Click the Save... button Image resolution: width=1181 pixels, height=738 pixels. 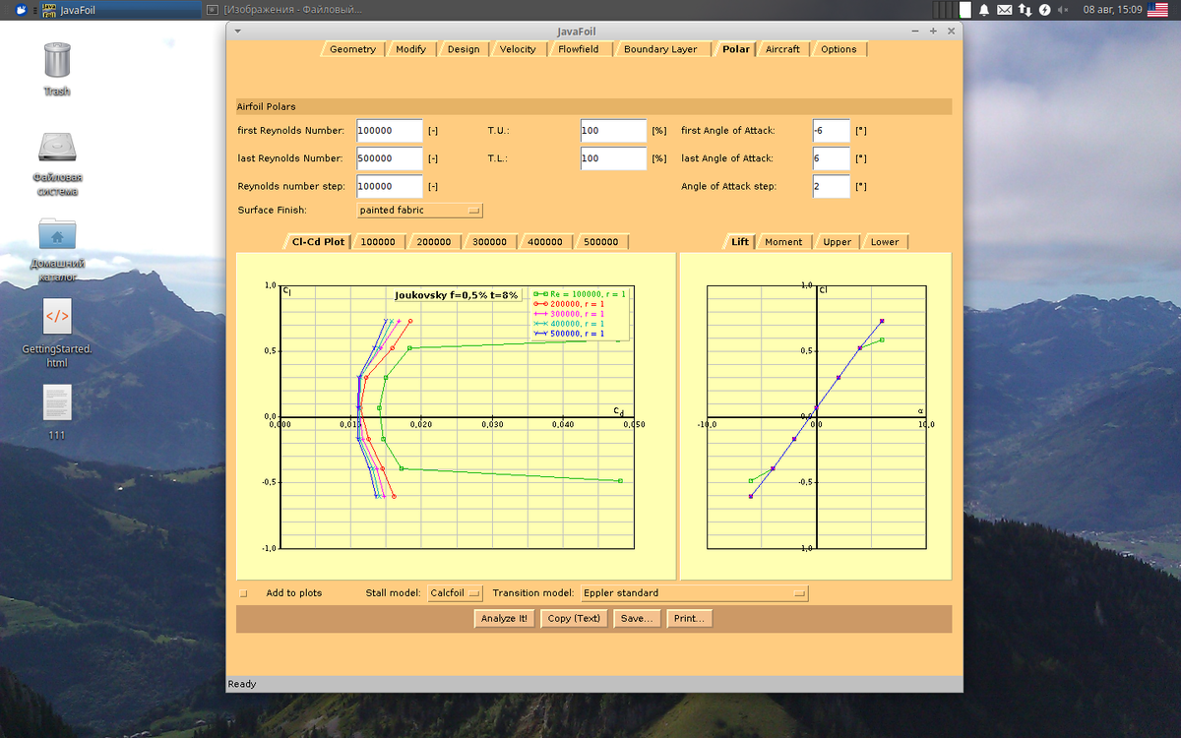(637, 619)
